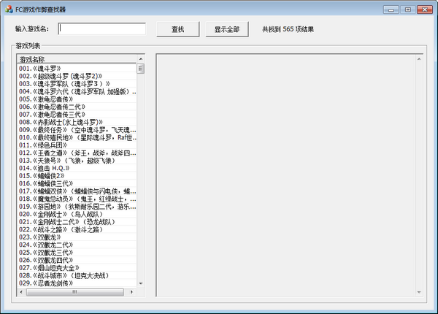Image resolution: width=438 pixels, height=314 pixels.
Task: Select row 017.《蝙蝠双侠》
Action: coord(77,191)
